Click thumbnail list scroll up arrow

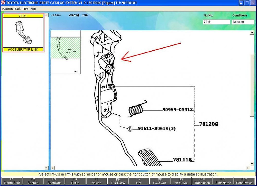pos(46,15)
